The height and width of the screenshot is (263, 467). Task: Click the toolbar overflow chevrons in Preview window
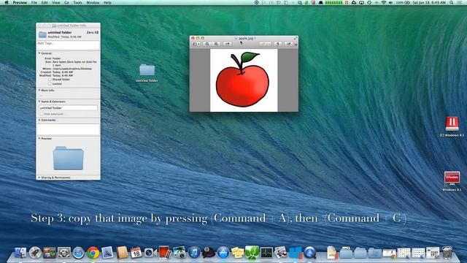pos(296,45)
